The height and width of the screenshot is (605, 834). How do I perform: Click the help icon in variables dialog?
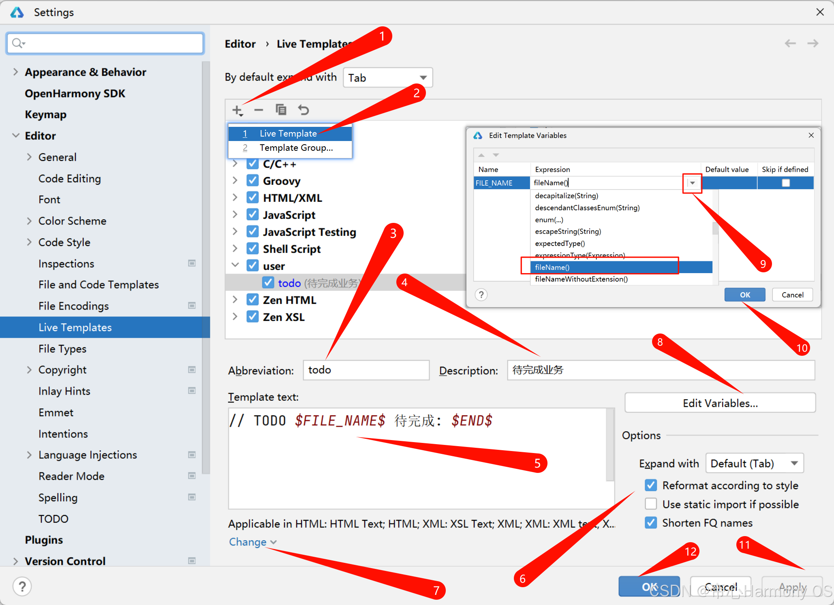(481, 295)
